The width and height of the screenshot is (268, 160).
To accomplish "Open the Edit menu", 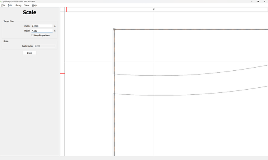I will point(10,5).
